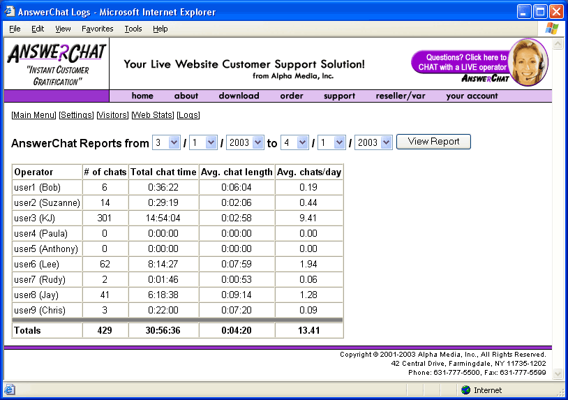Click the View Report button
The height and width of the screenshot is (400, 568).
click(x=433, y=142)
